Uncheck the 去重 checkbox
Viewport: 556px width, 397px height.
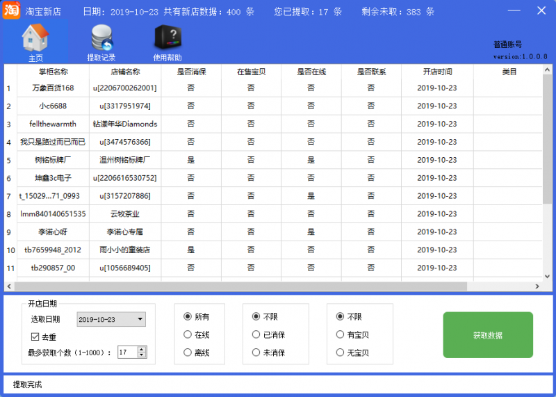35,337
